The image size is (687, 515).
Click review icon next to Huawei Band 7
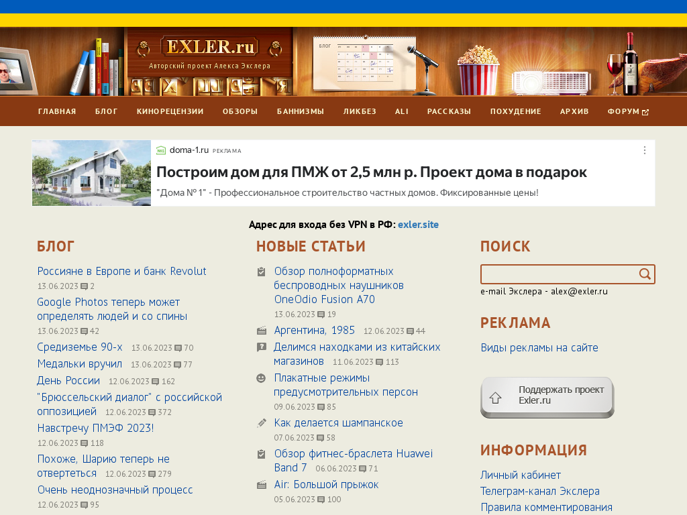point(261,454)
